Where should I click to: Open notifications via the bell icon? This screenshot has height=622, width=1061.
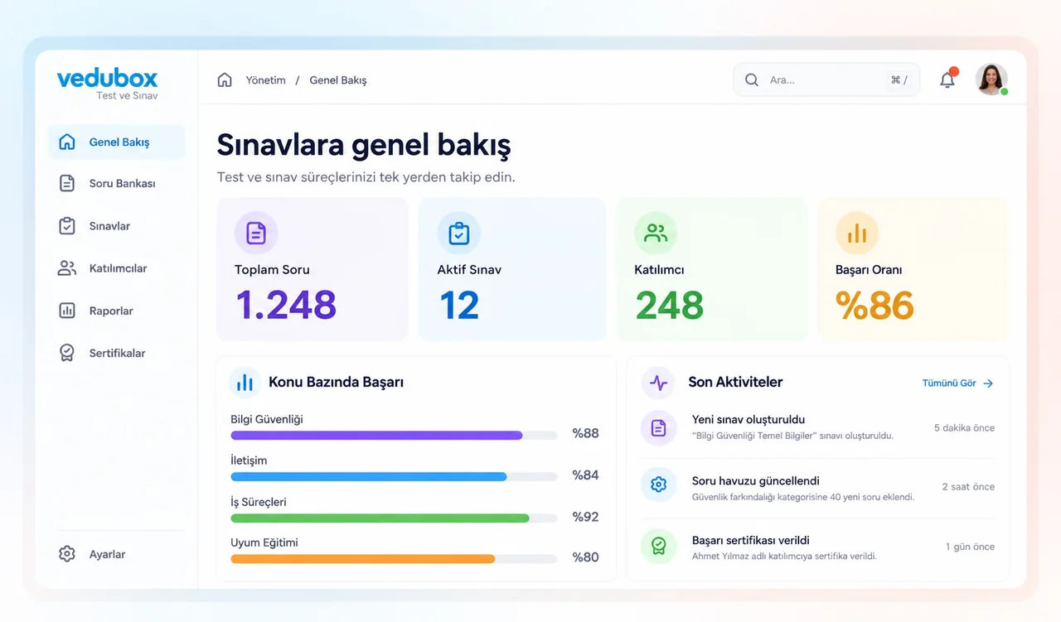[947, 80]
